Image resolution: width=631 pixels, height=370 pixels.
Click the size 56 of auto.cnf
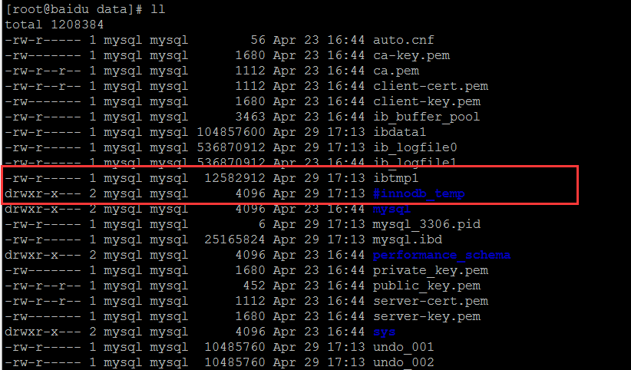tap(258, 40)
